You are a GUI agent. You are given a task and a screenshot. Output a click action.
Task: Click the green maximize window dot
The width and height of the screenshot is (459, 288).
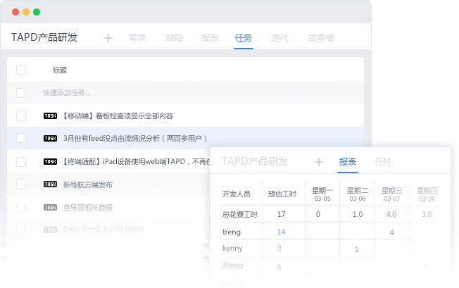(x=37, y=12)
